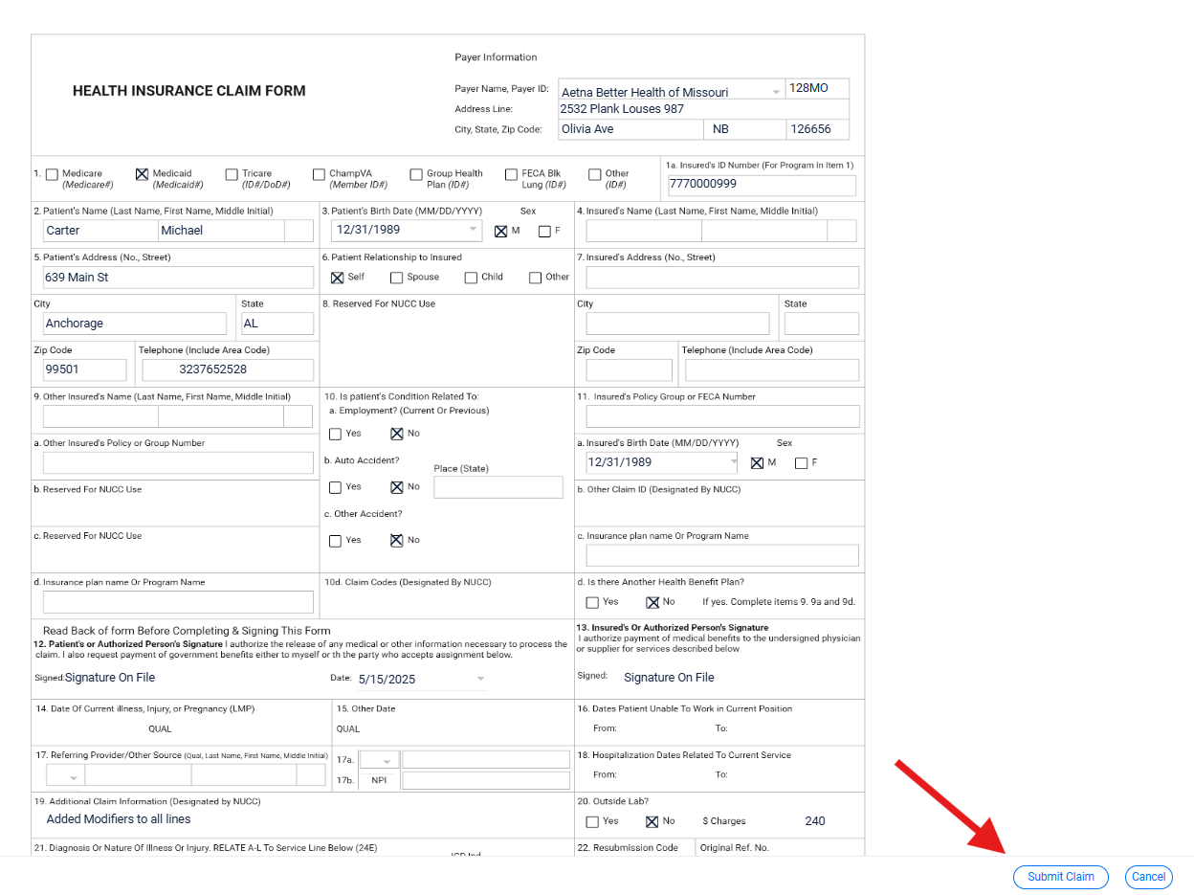Click payer city field Olivia Ave
This screenshot has width=1194, height=895.
tap(630, 129)
